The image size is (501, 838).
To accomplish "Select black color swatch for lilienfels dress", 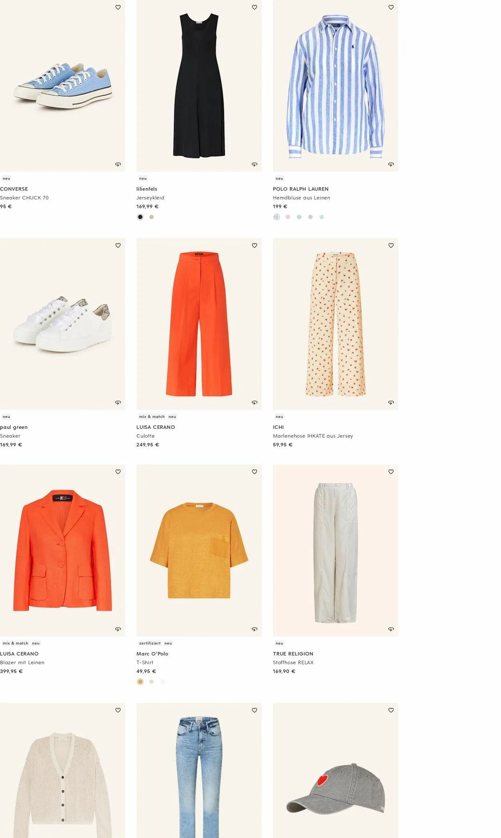I will tap(140, 217).
